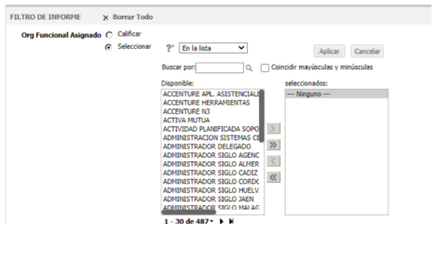Click inside the Buscar por text field
The width and height of the screenshot is (443, 270).
click(220, 68)
